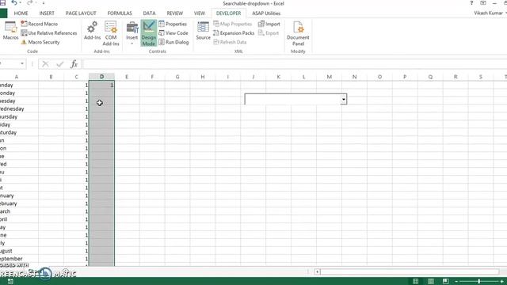Click the Redo arrow
Viewport: 507px width, 285px height.
[29, 3]
